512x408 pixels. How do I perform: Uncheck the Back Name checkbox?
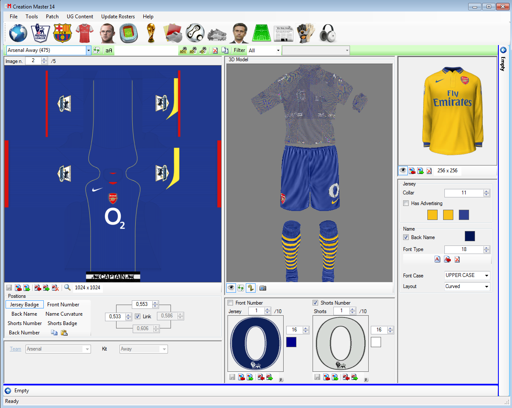coord(406,237)
